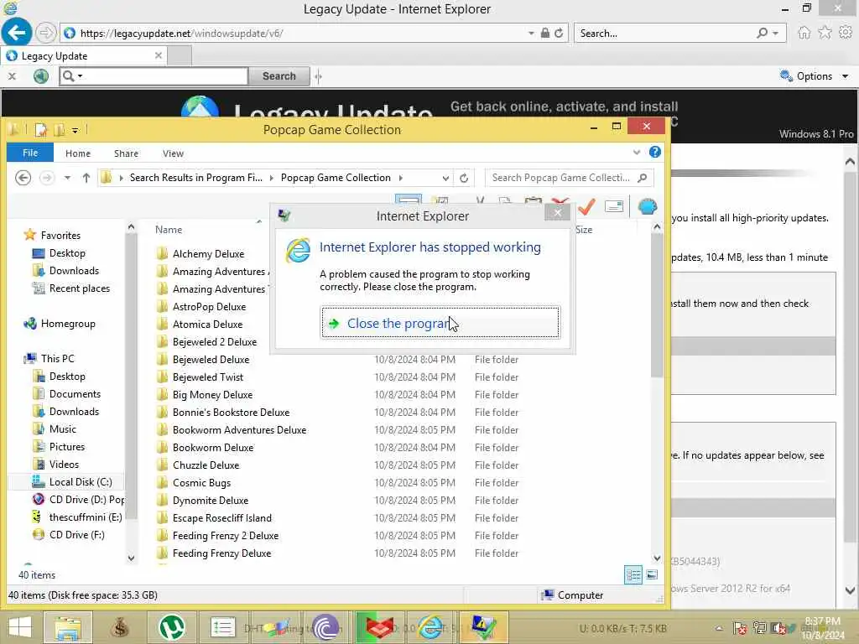
Task: Click the Search button in IE toolbar
Action: [x=279, y=76]
